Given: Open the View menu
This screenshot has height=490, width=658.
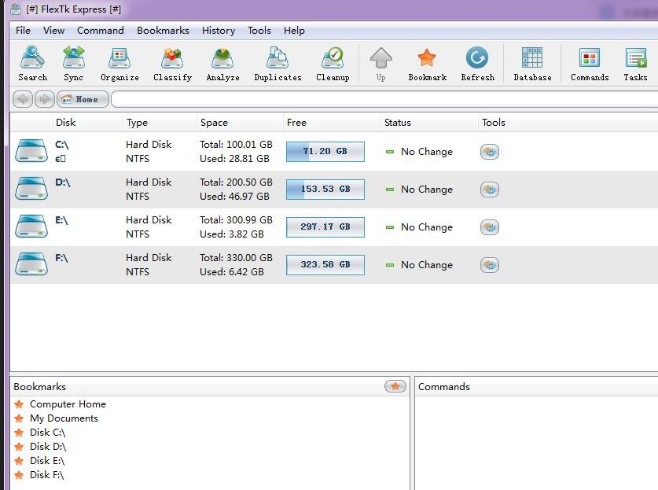Looking at the screenshot, I should tap(53, 31).
